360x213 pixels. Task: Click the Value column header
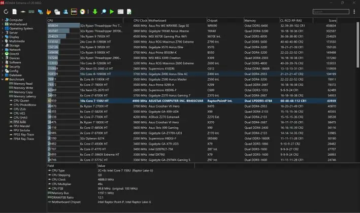click(146, 165)
